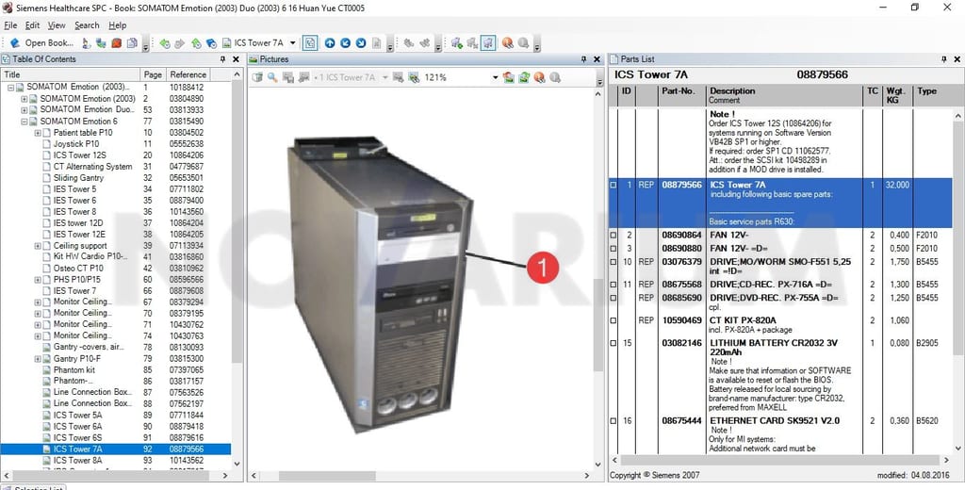The width and height of the screenshot is (965, 490).
Task: Expand the Patient table P10 node
Action: pos(38,133)
